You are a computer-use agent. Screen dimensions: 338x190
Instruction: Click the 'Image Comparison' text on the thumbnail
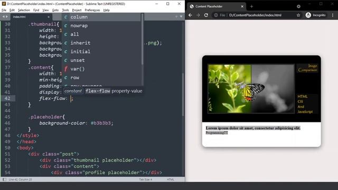coord(307,68)
